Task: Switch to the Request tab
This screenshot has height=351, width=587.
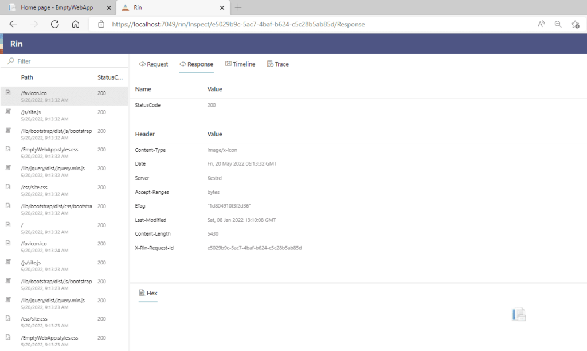Action: (153, 64)
